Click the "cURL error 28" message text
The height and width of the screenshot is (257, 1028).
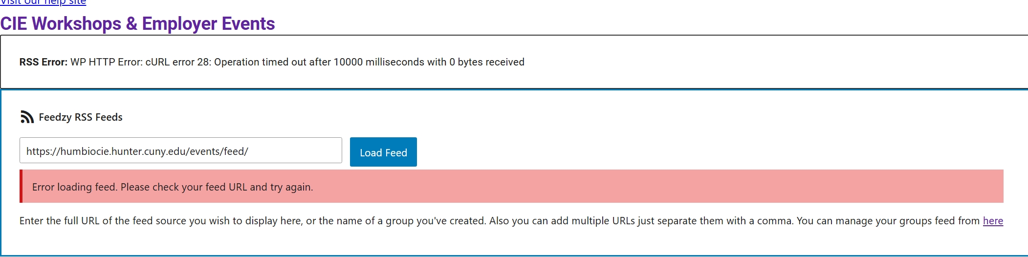[x=177, y=62]
